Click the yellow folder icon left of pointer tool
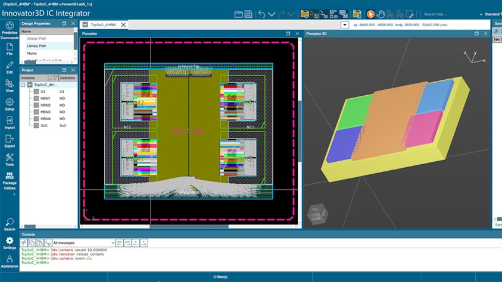 coord(357,14)
